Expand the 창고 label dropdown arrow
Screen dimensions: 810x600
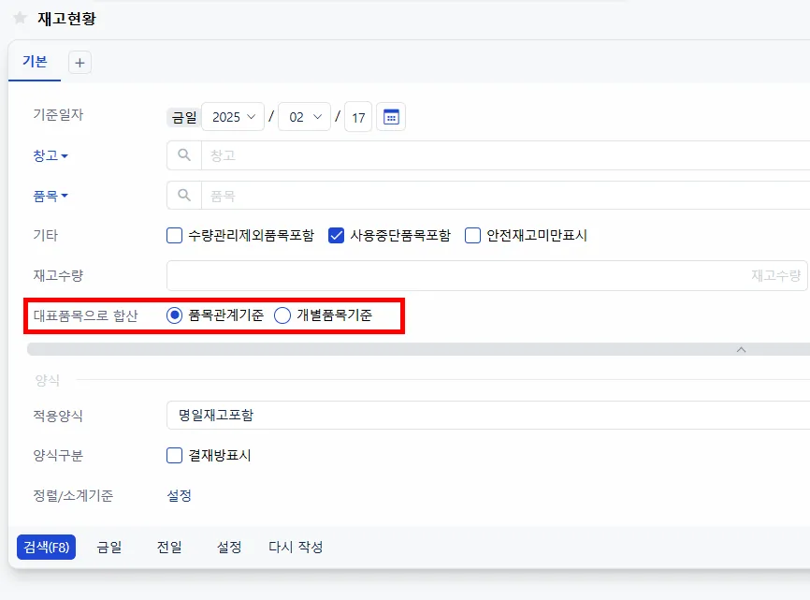(x=65, y=155)
